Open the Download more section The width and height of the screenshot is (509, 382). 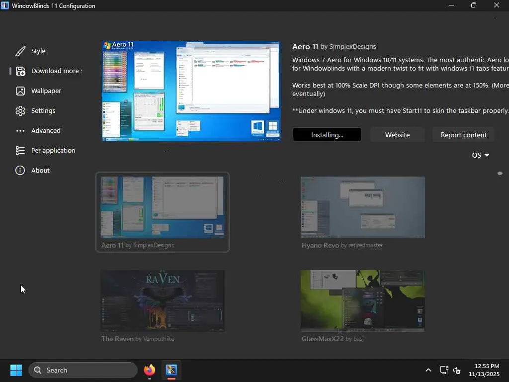tap(57, 71)
